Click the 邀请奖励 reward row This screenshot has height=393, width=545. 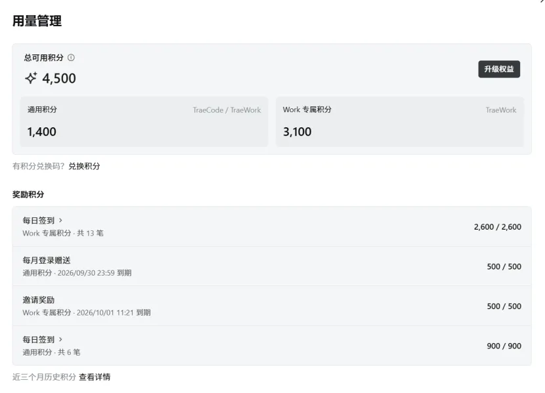[272, 306]
